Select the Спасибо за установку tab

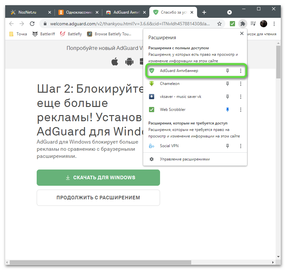[x=173, y=12]
